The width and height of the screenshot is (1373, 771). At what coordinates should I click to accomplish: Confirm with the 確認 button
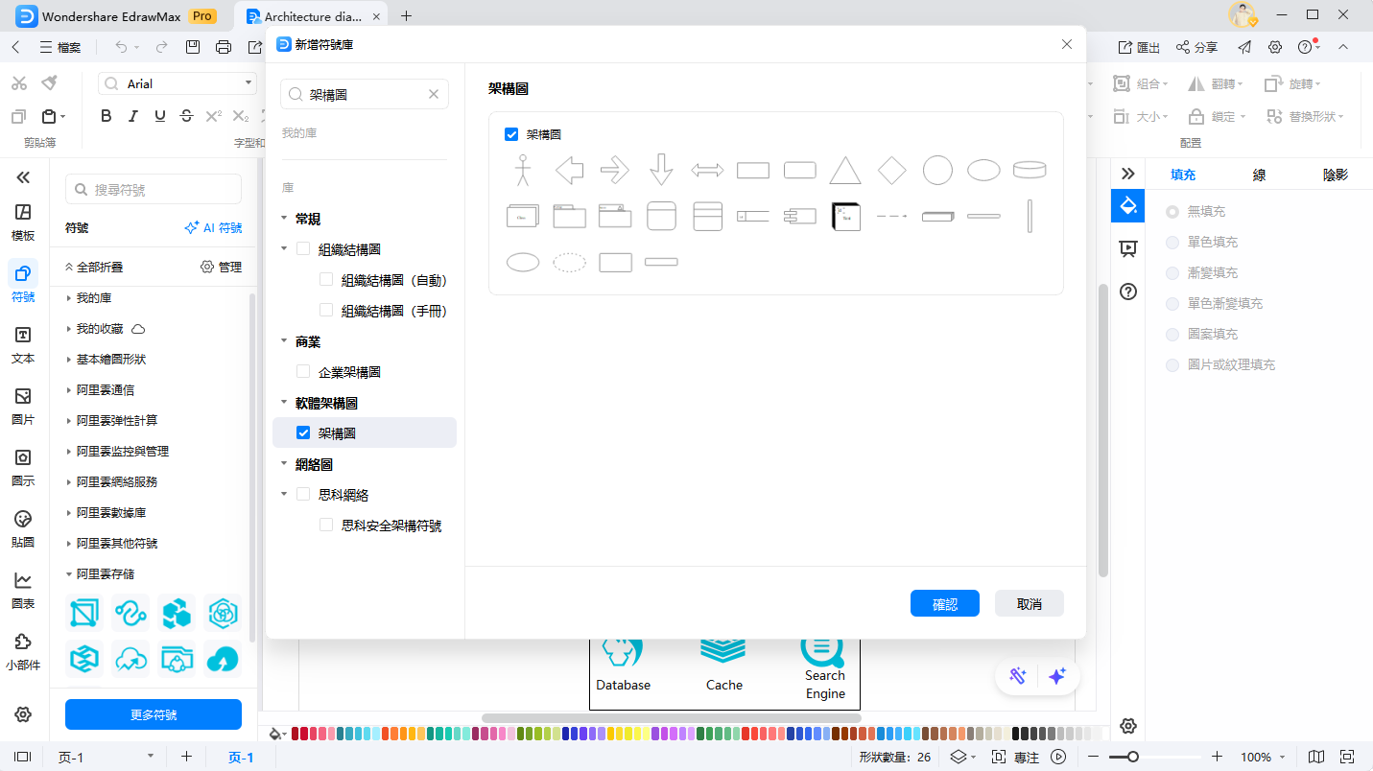944,604
